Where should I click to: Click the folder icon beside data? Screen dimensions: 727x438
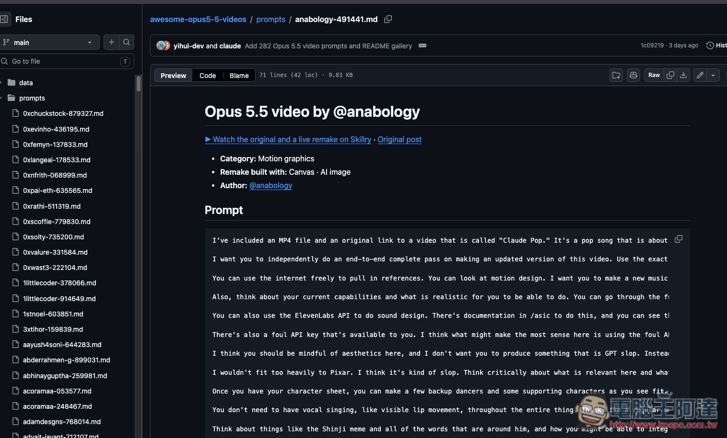[12, 82]
